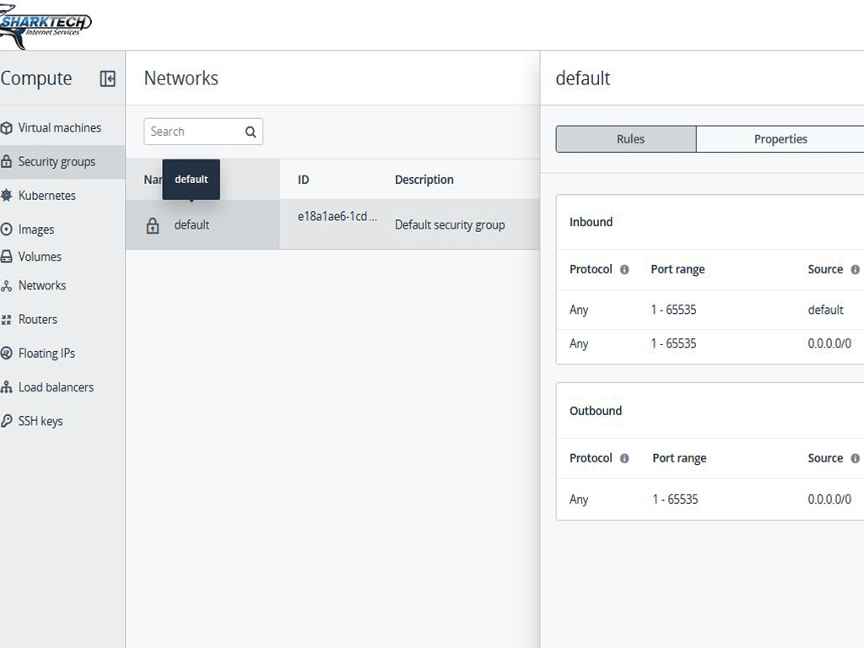Select the Rules tab
This screenshot has width=864, height=648.
(629, 139)
